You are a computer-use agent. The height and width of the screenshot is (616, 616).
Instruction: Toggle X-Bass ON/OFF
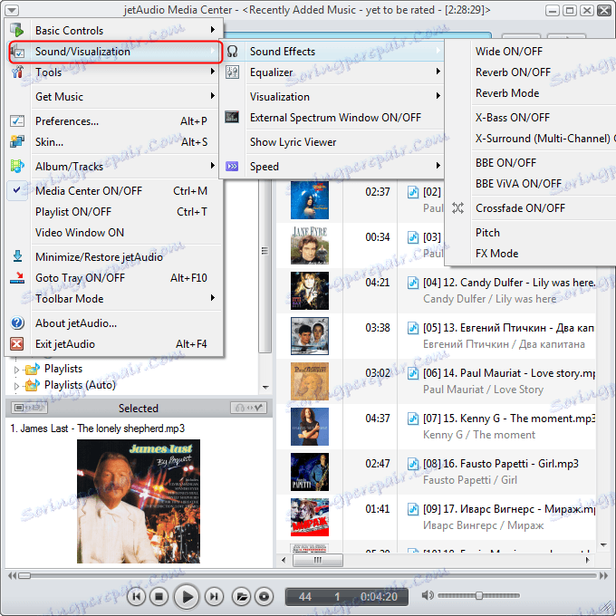coord(513,118)
